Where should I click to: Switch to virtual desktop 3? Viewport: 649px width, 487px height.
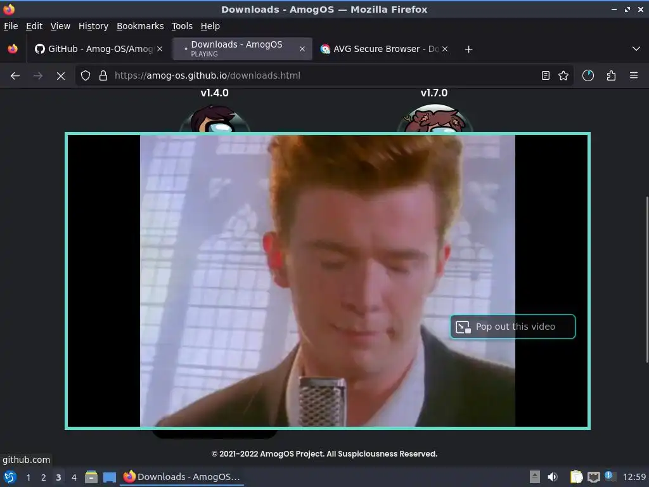[x=58, y=477]
